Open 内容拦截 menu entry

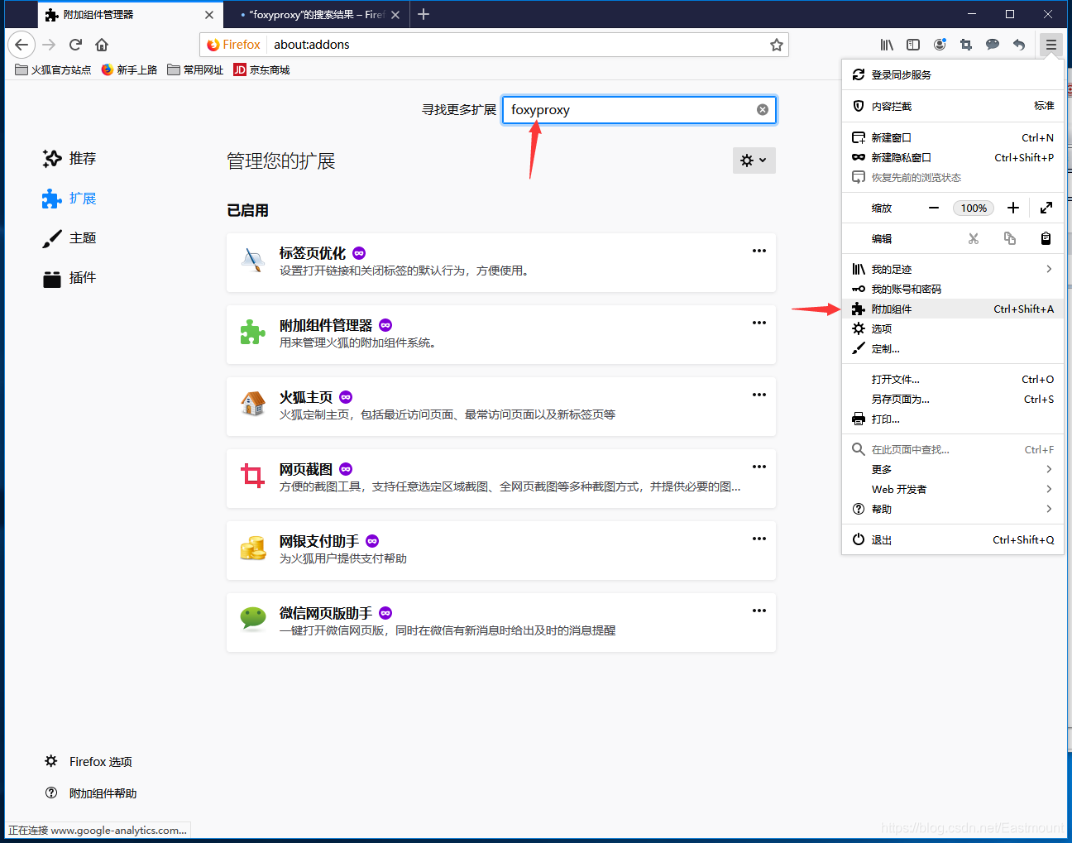[x=953, y=106]
